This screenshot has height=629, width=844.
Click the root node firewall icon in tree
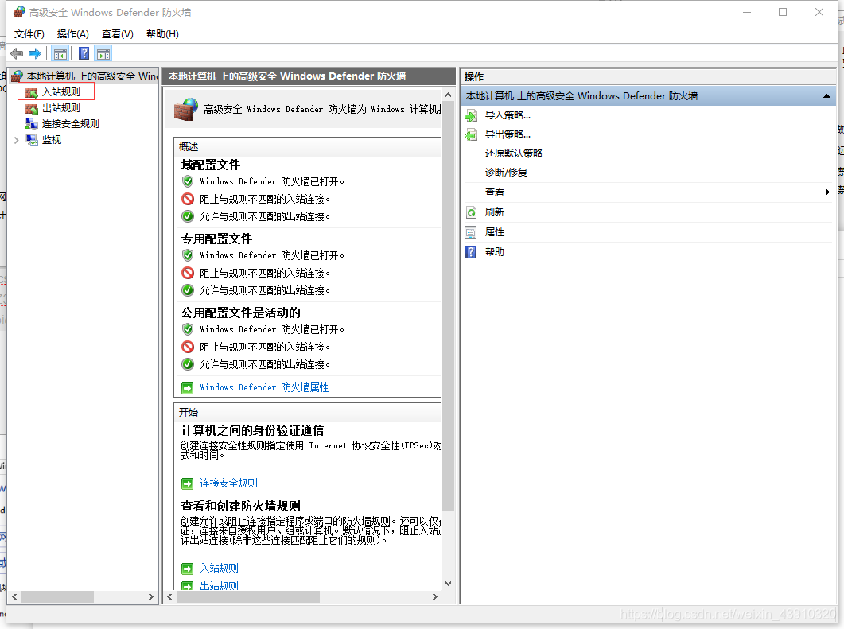18,76
